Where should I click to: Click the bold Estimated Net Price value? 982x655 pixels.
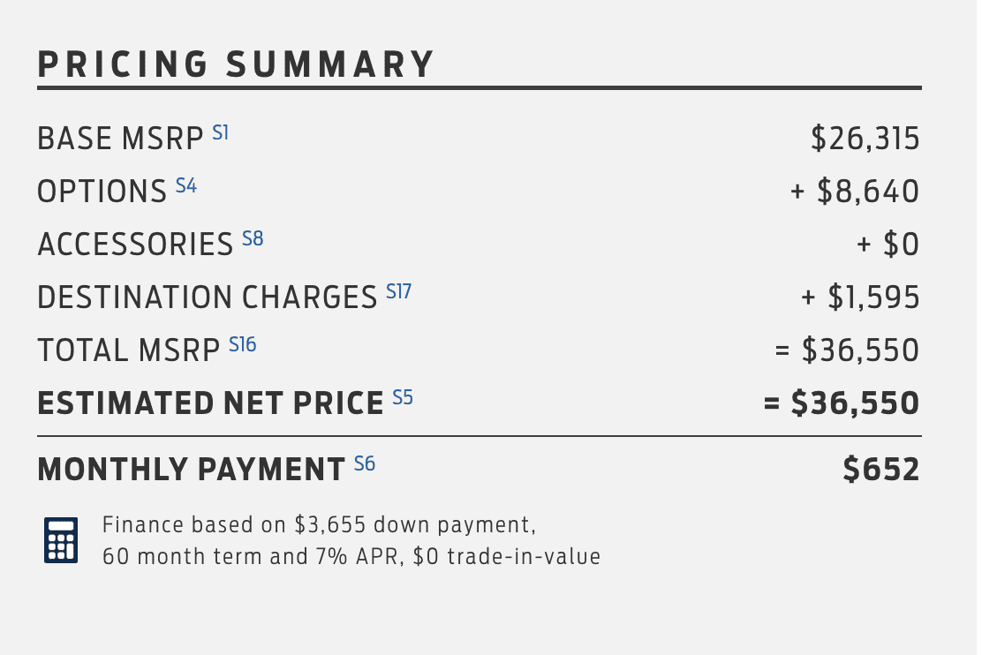point(842,403)
